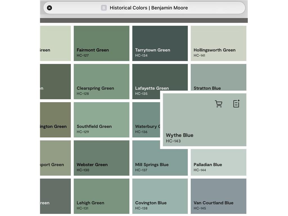This screenshot has width=288, height=216.
Task: Click the 'HC-143' color code text
Action: coord(173,141)
